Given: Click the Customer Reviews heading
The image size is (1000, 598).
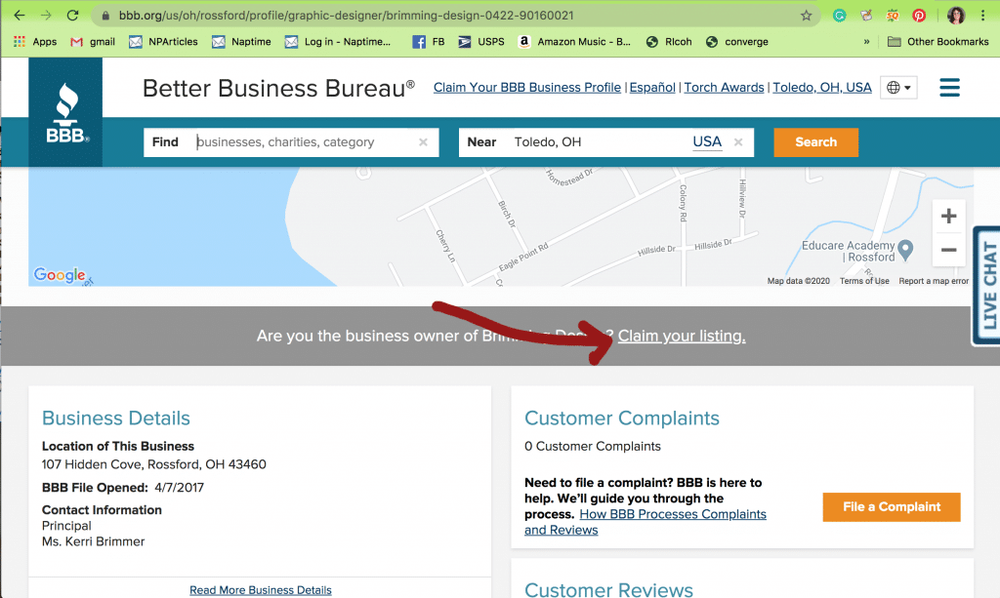Looking at the screenshot, I should (608, 589).
